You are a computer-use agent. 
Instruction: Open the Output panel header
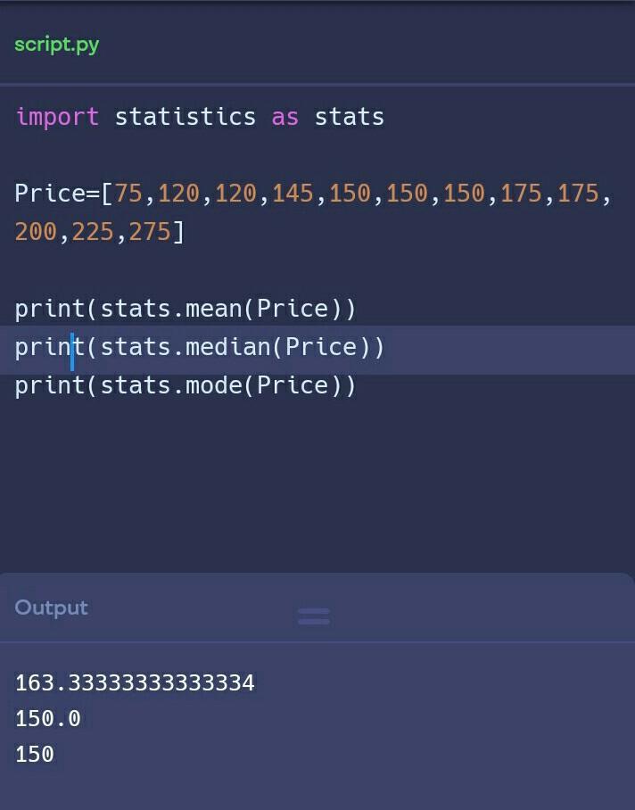tap(52, 607)
